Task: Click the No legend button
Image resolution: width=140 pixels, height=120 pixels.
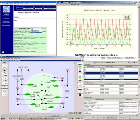Action: [x=118, y=58]
